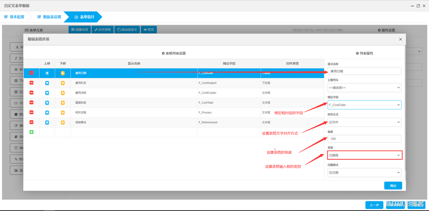Move the 费用日期 row down
429x211 pixels.
click(63, 73)
